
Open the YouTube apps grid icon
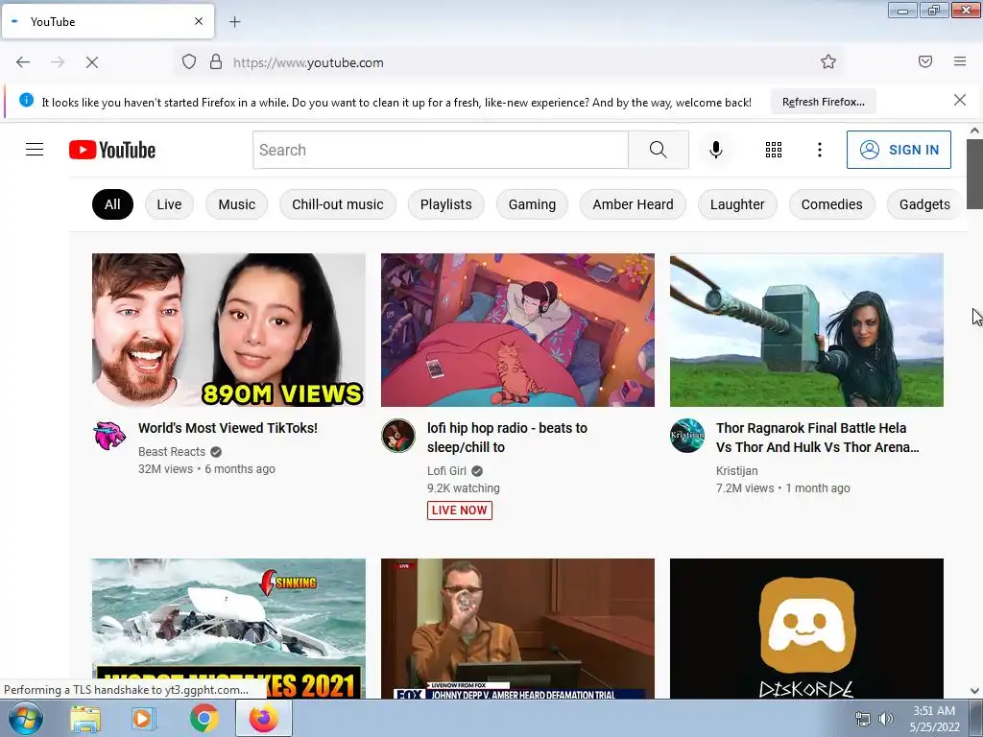(x=774, y=150)
